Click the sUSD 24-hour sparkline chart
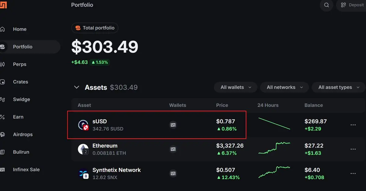366x191 pixels. [x=274, y=123]
